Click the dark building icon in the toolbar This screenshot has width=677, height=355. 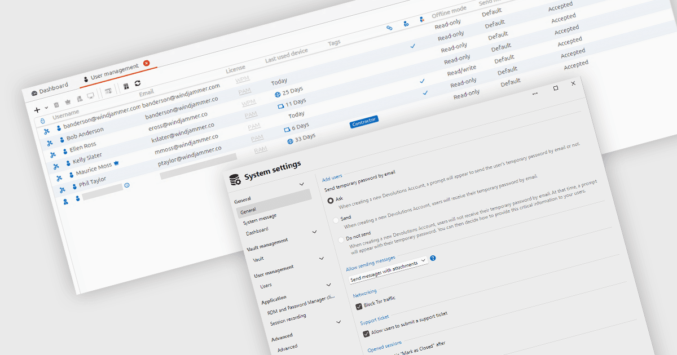(126, 86)
